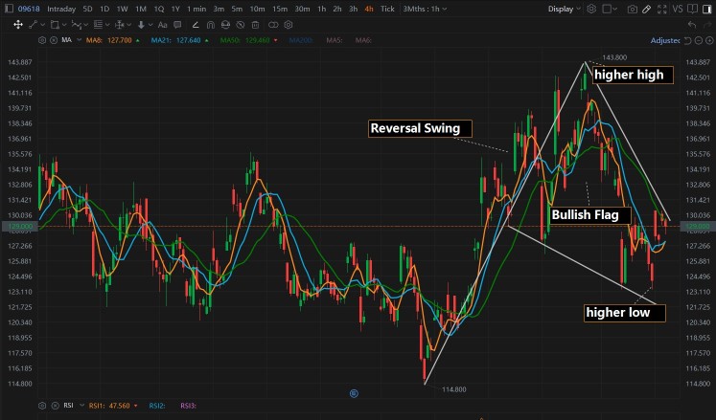Select the Aa text annotation tool
The image size is (716, 420).
162,25
